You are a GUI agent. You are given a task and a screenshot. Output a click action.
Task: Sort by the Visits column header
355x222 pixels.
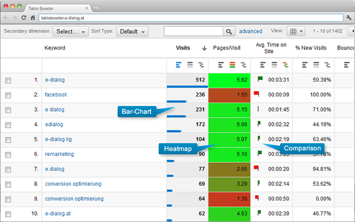[x=183, y=48]
